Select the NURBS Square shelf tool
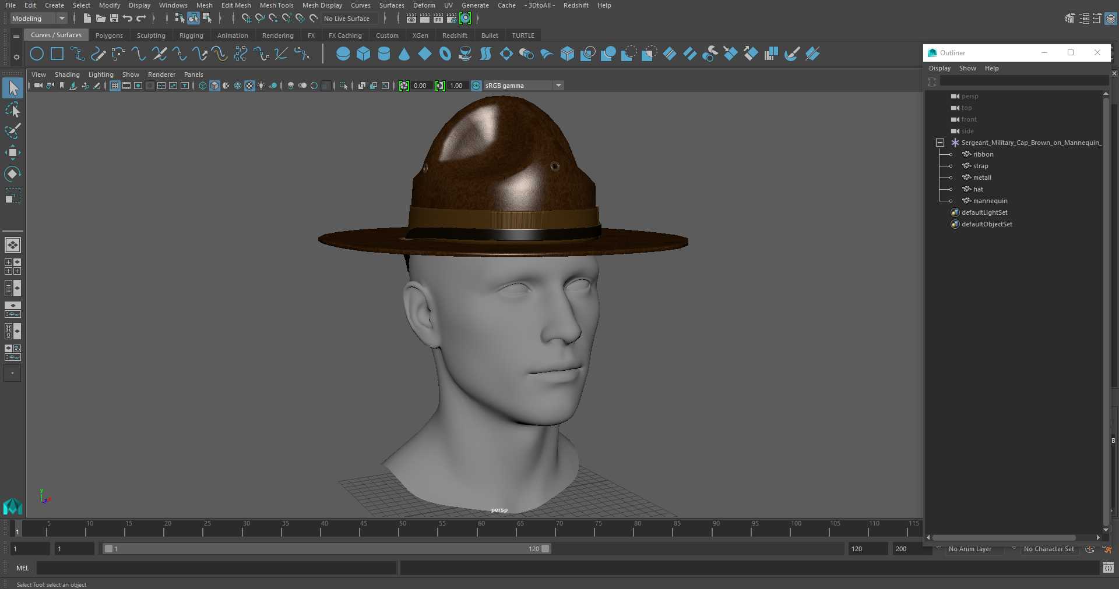1119x589 pixels. click(x=57, y=54)
